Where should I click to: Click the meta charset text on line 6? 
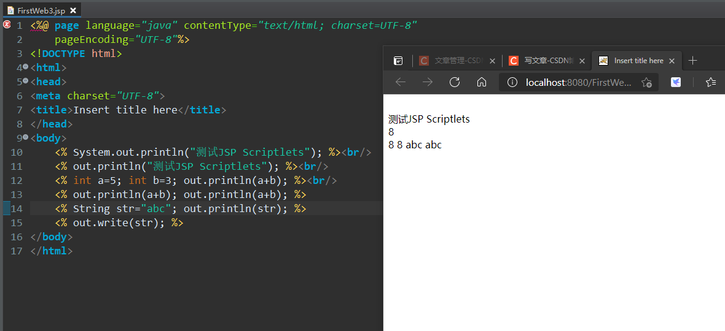[x=98, y=96]
